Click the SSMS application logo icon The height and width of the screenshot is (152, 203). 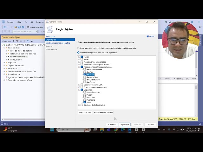coord(3,22)
